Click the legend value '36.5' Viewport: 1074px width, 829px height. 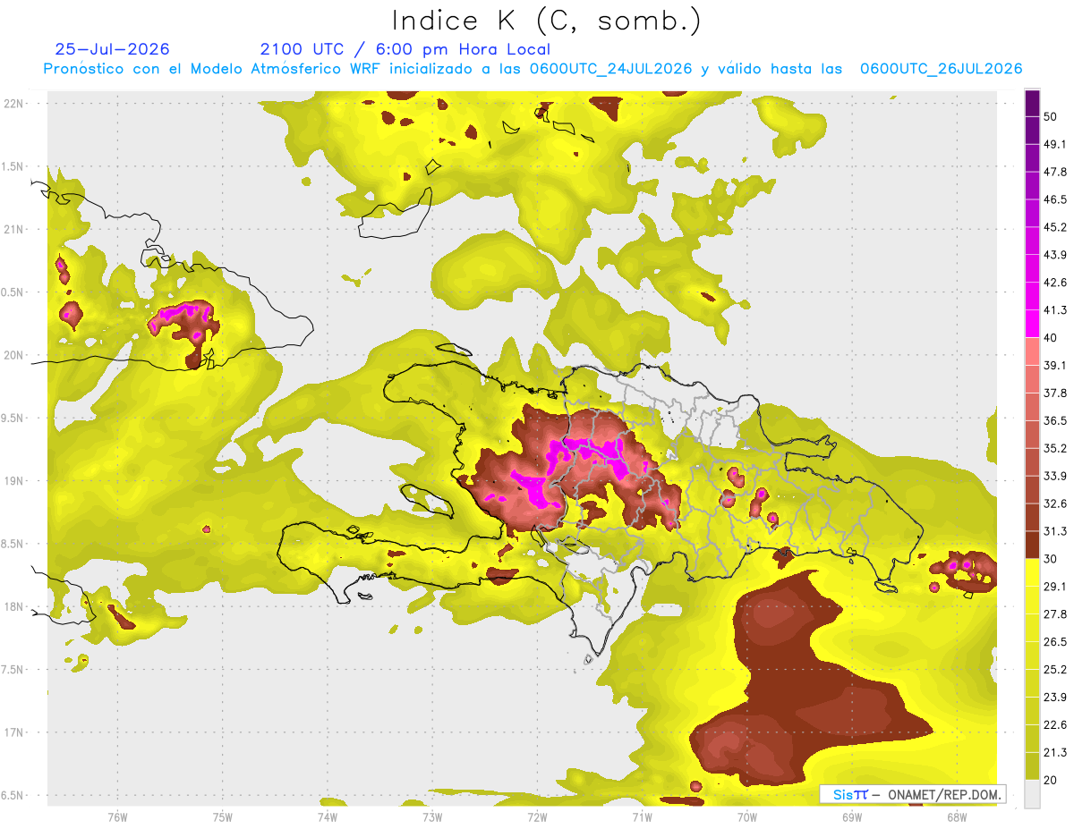pyautogui.click(x=1055, y=420)
